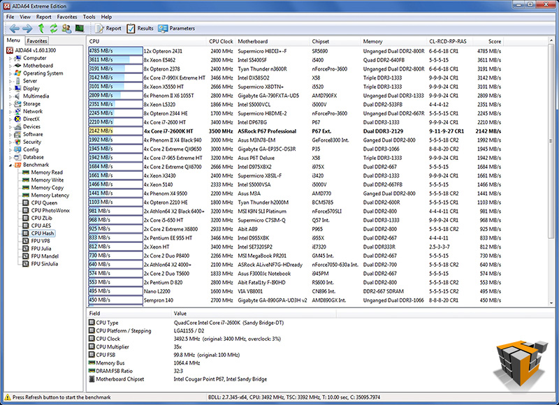The height and width of the screenshot is (405, 559).
Task: Expand the Motherboard tree node
Action: 10,66
